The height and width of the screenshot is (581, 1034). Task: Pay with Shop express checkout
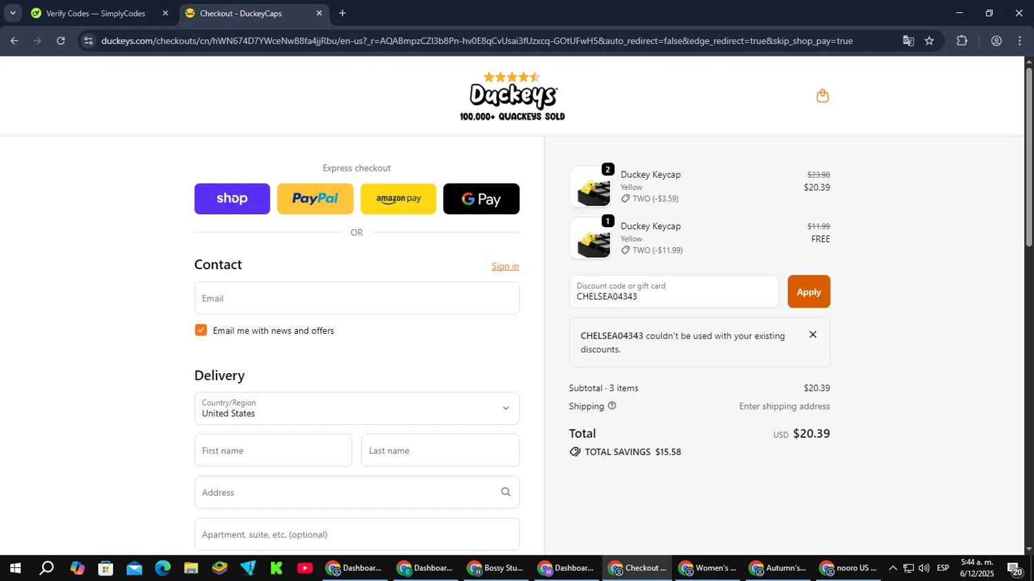(x=232, y=199)
